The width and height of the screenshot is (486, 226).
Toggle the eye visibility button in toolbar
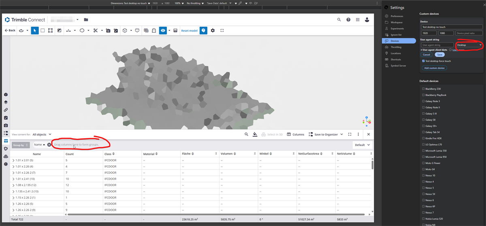[163, 30]
